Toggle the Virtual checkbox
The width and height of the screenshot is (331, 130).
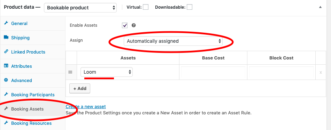146,7
